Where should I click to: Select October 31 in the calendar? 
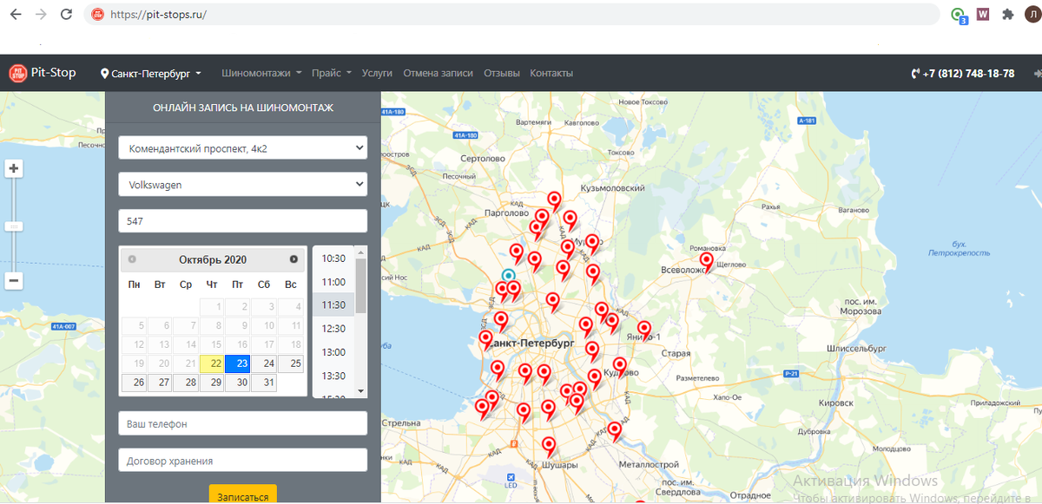(x=264, y=383)
